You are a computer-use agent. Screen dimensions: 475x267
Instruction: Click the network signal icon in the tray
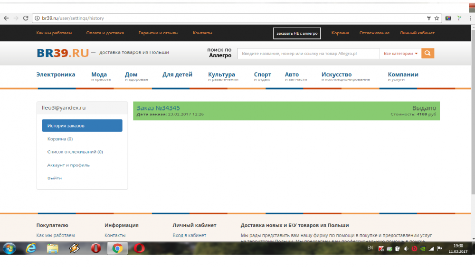point(431,249)
